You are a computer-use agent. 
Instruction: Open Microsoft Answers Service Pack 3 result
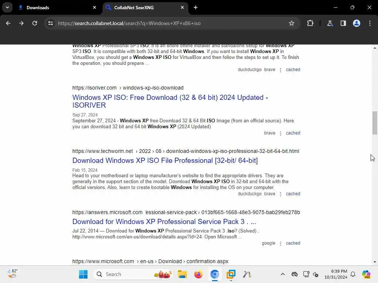click(164, 221)
